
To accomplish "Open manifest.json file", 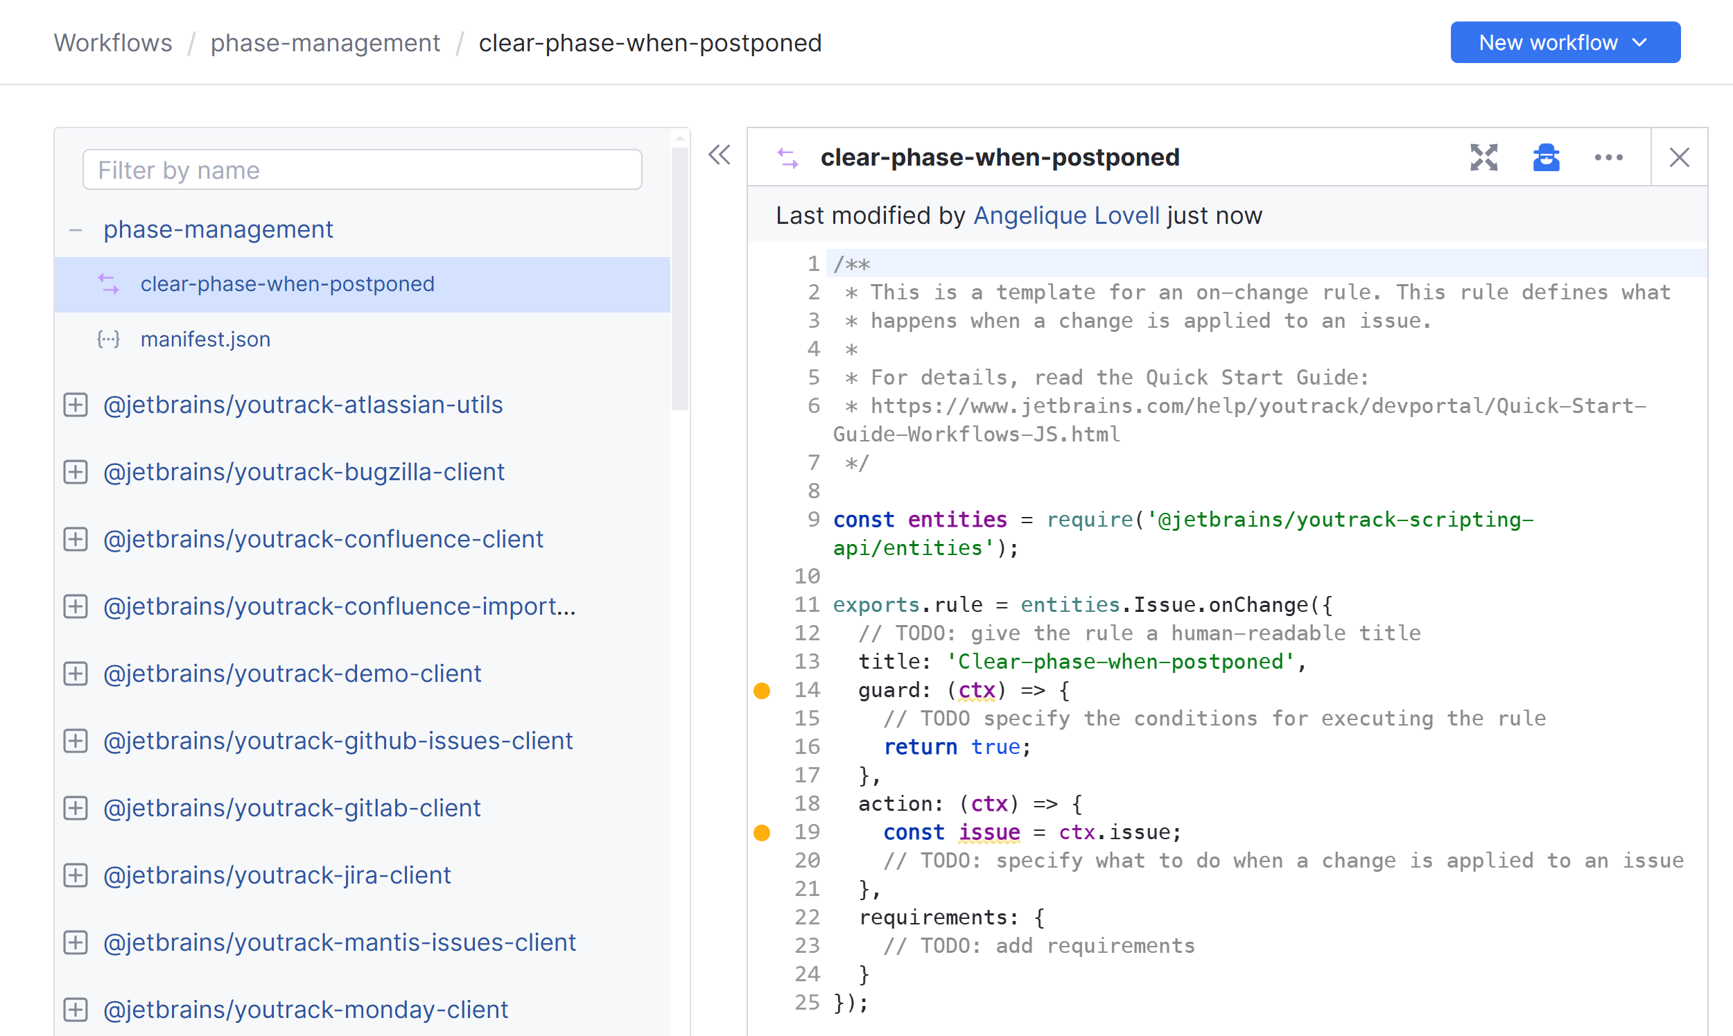I will click(205, 340).
